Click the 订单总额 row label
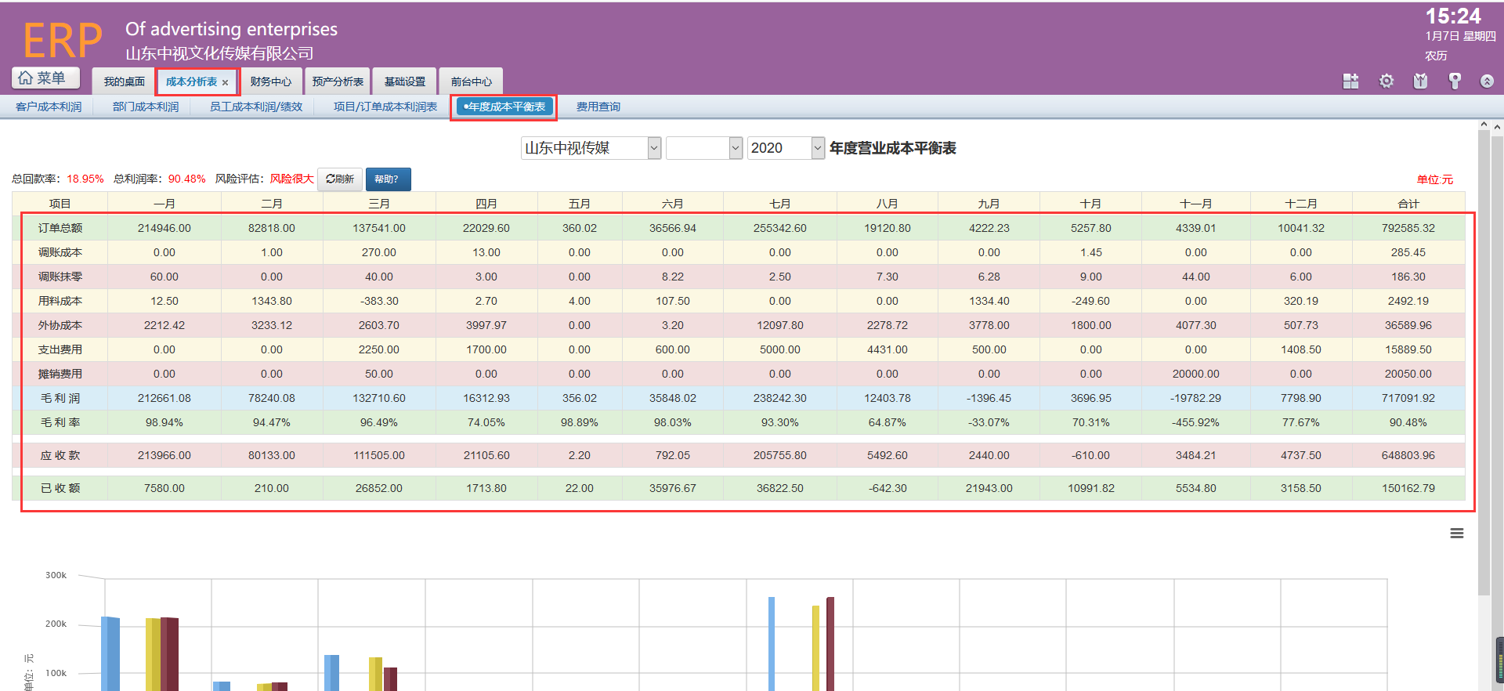 [60, 228]
